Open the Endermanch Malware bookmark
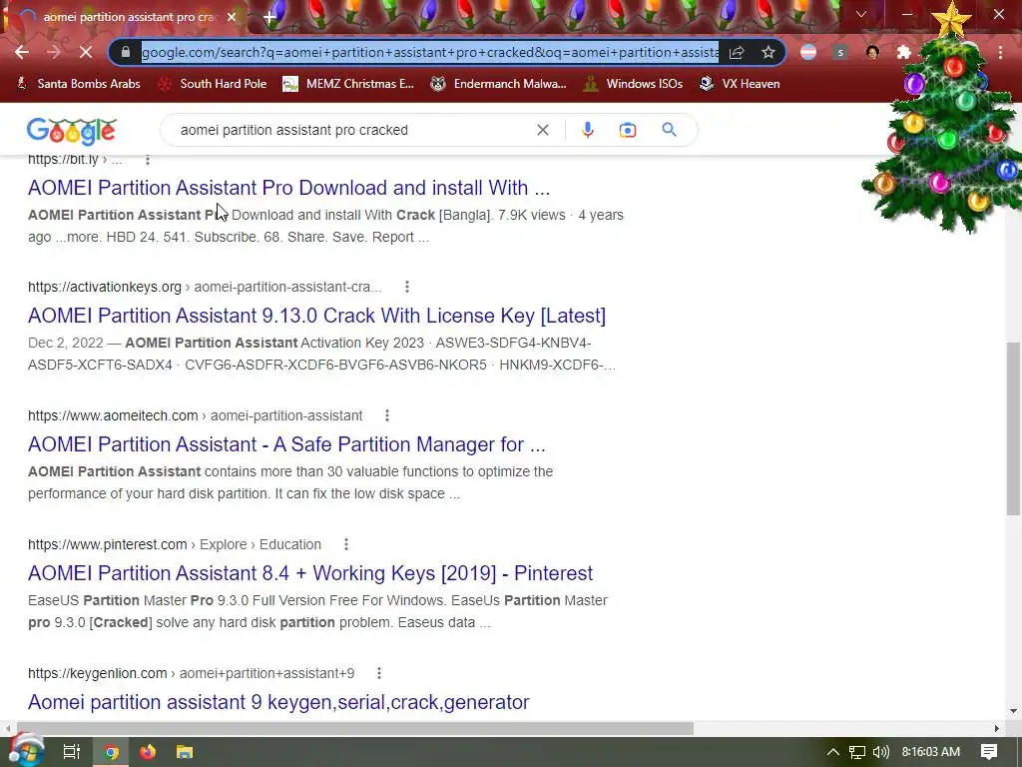This screenshot has height=767, width=1022. [499, 84]
